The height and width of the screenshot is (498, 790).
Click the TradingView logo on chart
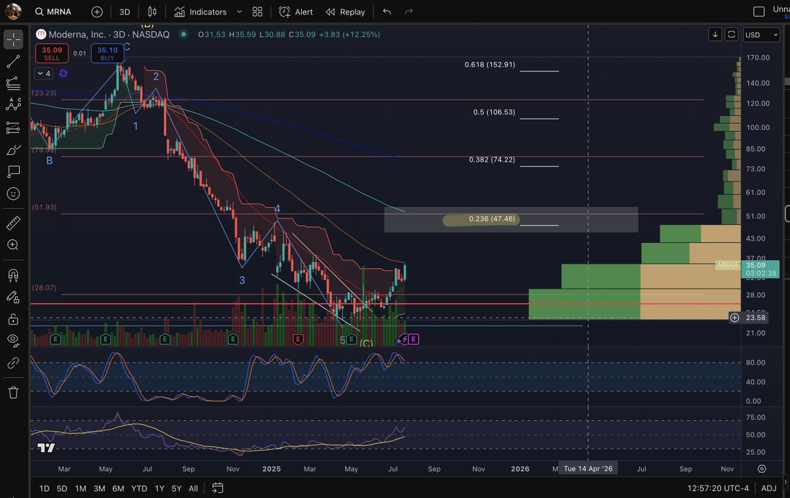pyautogui.click(x=45, y=449)
